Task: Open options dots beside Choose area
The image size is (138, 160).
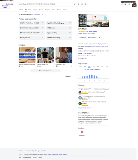Action: [x=42, y=15]
